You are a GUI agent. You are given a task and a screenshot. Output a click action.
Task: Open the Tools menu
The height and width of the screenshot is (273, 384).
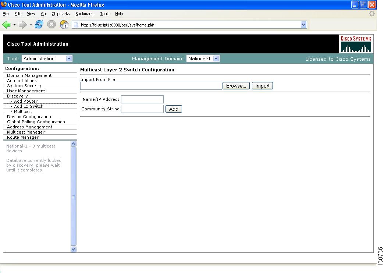[x=105, y=14]
